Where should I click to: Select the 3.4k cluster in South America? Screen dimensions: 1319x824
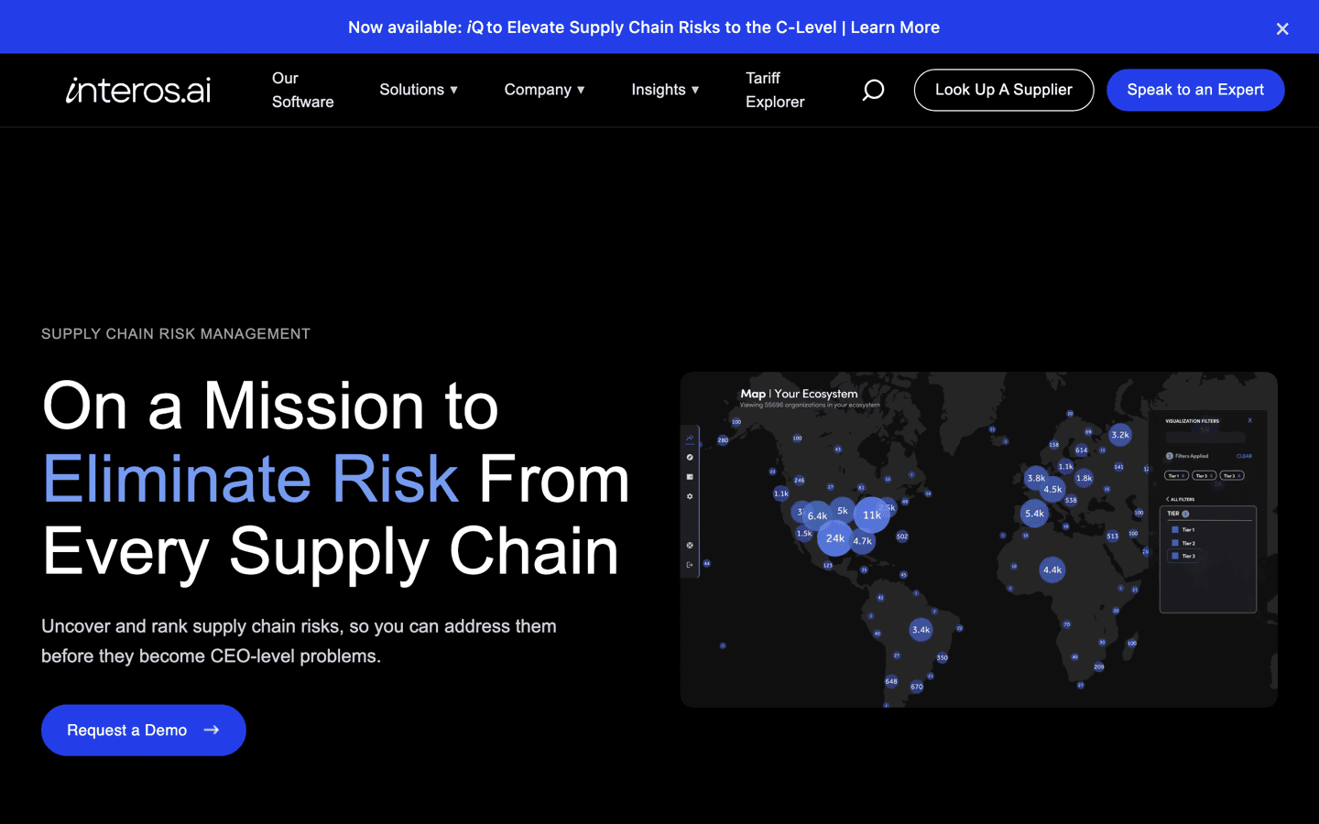point(921,629)
